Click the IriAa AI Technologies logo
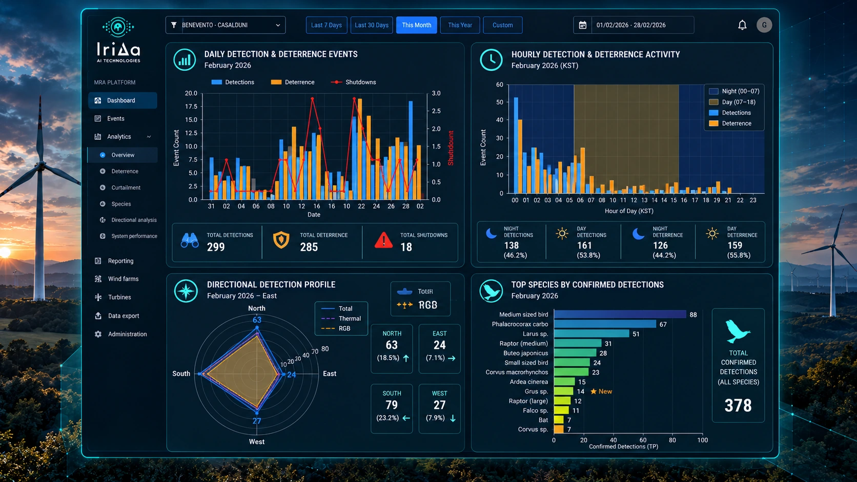The width and height of the screenshot is (857, 482). pos(118,40)
